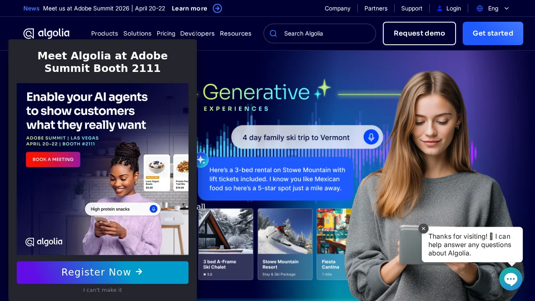Open the Solutions menu
Viewport: 535px width, 301px height.
click(137, 33)
